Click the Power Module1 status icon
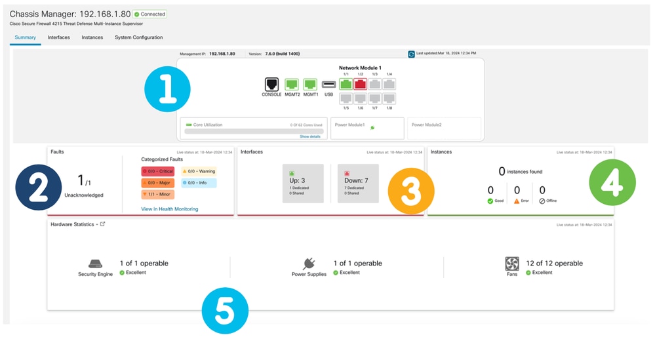655x337 pixels. (x=372, y=128)
